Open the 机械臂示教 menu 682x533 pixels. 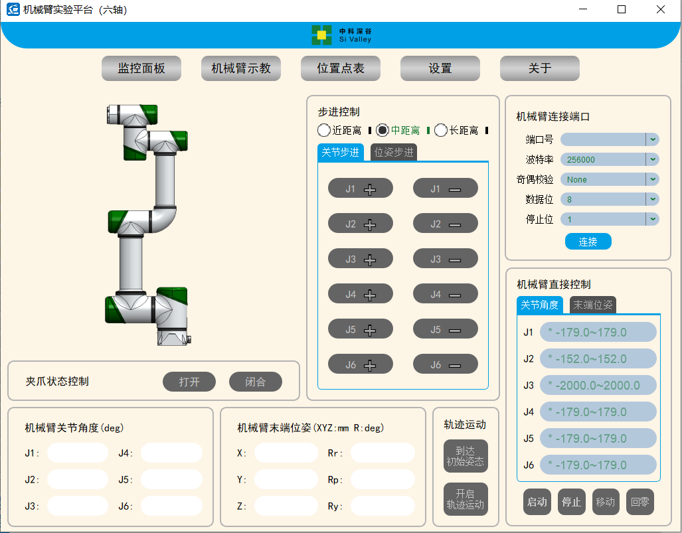(x=241, y=68)
